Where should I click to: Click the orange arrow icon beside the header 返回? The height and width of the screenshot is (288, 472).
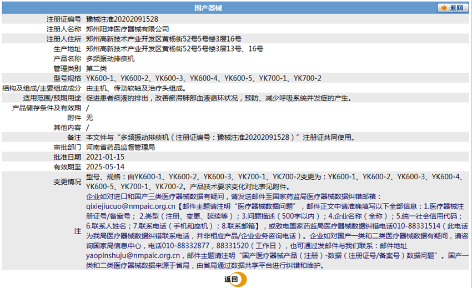pos(444,8)
